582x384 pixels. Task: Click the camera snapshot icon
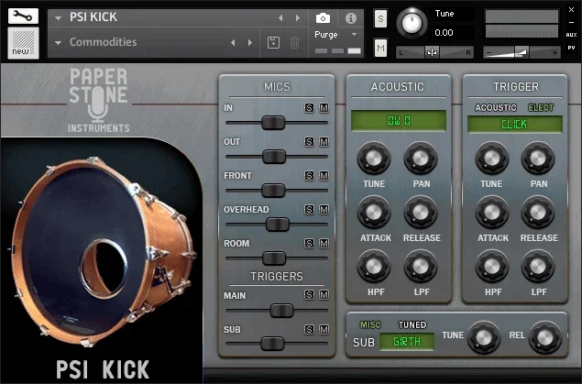click(x=323, y=18)
